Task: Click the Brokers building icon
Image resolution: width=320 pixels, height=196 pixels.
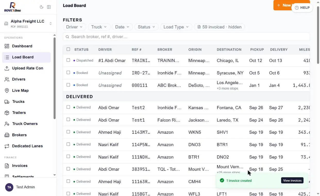Action: 7,135
